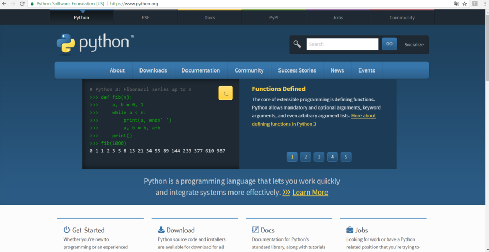Click the green secure padlock icon
Image resolution: width=489 pixels, height=252 pixels.
pyautogui.click(x=32, y=4)
